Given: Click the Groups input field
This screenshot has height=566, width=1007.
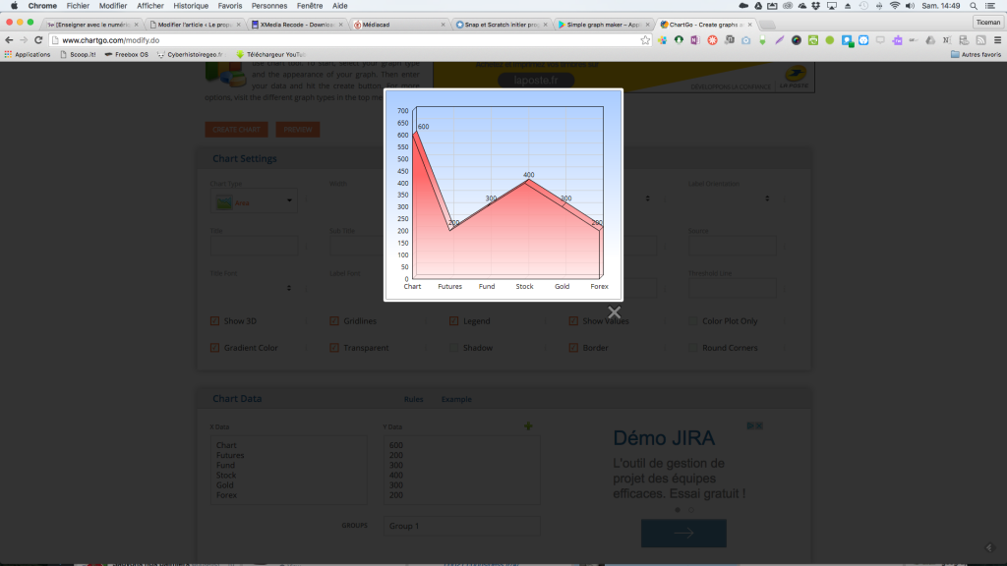Looking at the screenshot, I should coord(462,526).
